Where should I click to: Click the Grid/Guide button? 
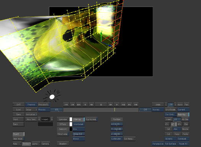170,110
